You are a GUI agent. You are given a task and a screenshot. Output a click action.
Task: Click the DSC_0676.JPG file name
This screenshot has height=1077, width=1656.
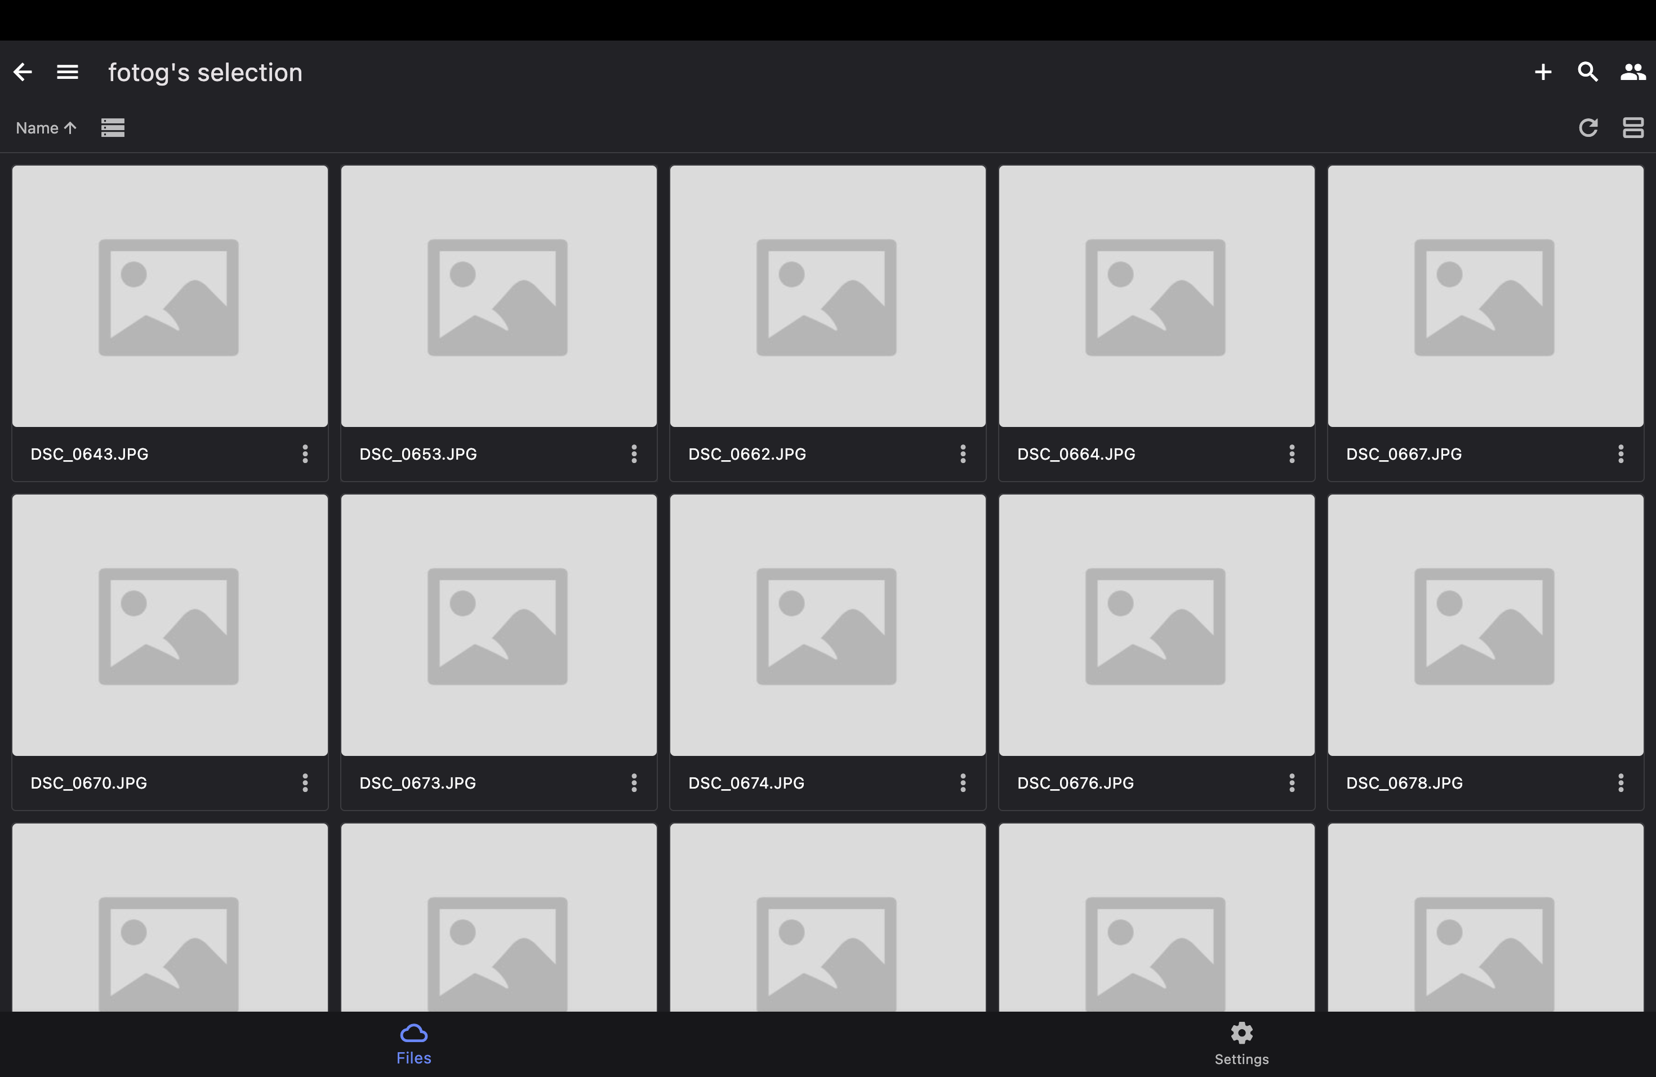(x=1076, y=783)
